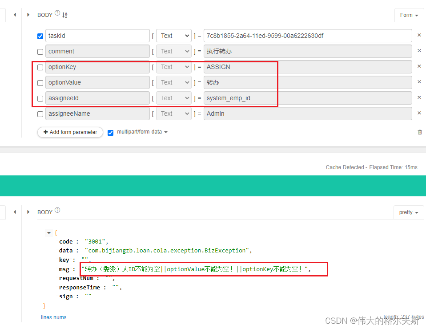Open the BODY help tooltip question mark
This screenshot has height=329, width=426.
pos(57,13)
